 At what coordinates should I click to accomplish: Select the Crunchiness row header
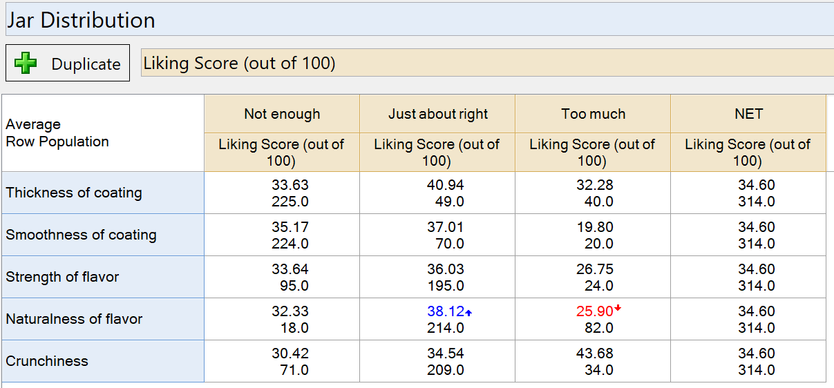click(x=103, y=361)
